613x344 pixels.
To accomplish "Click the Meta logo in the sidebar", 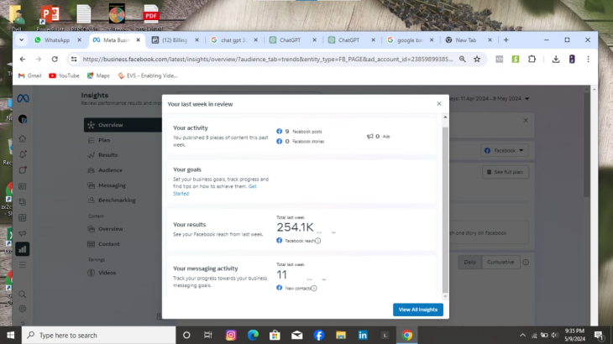I will pyautogui.click(x=23, y=99).
